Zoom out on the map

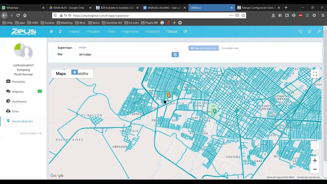click(315, 169)
